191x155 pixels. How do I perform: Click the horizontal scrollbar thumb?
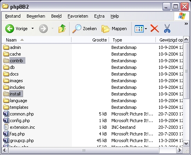click(x=84, y=150)
